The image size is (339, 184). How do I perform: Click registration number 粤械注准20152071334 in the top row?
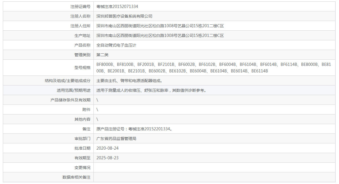(117, 7)
